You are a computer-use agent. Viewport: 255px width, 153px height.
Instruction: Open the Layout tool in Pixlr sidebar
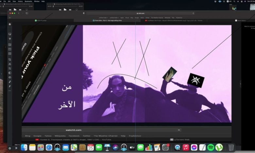point(10,45)
